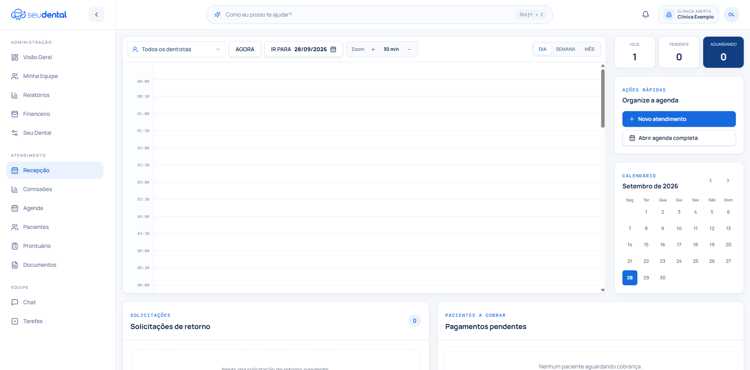Go to next month in calendar
Screen dimensions: 750x370
tap(728, 180)
